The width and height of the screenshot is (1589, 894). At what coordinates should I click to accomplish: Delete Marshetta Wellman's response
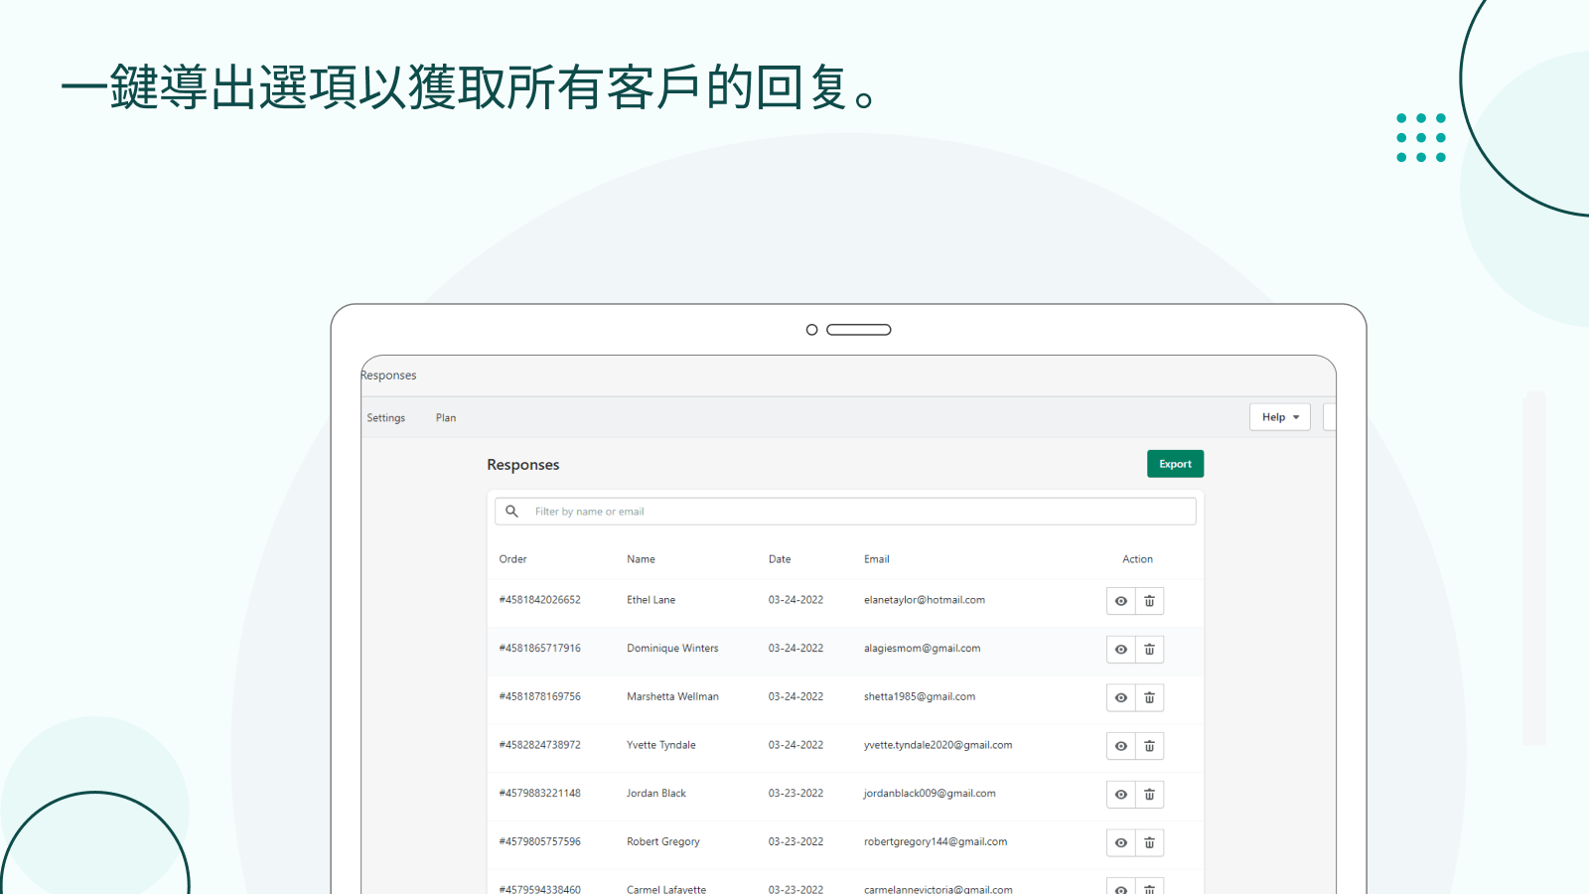tap(1149, 698)
